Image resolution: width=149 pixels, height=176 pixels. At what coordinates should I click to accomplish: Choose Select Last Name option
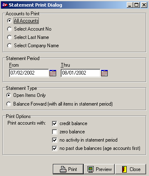(x=9, y=37)
